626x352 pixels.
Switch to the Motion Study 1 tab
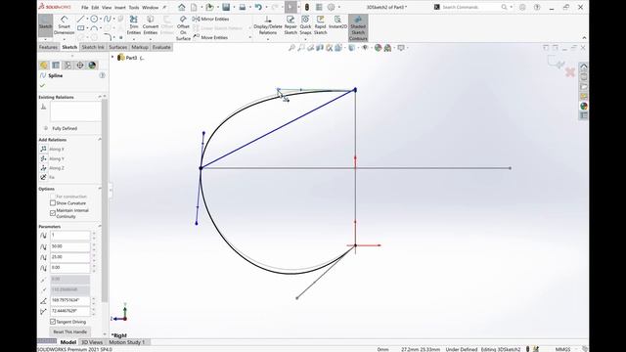[127, 342]
